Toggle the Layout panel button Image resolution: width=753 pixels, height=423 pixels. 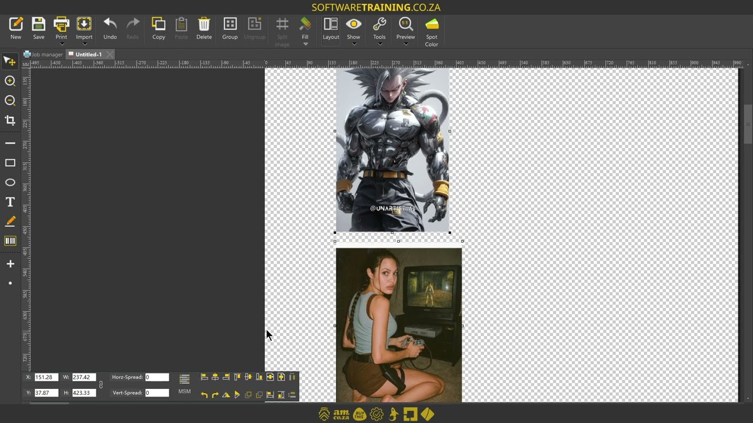[x=331, y=28]
